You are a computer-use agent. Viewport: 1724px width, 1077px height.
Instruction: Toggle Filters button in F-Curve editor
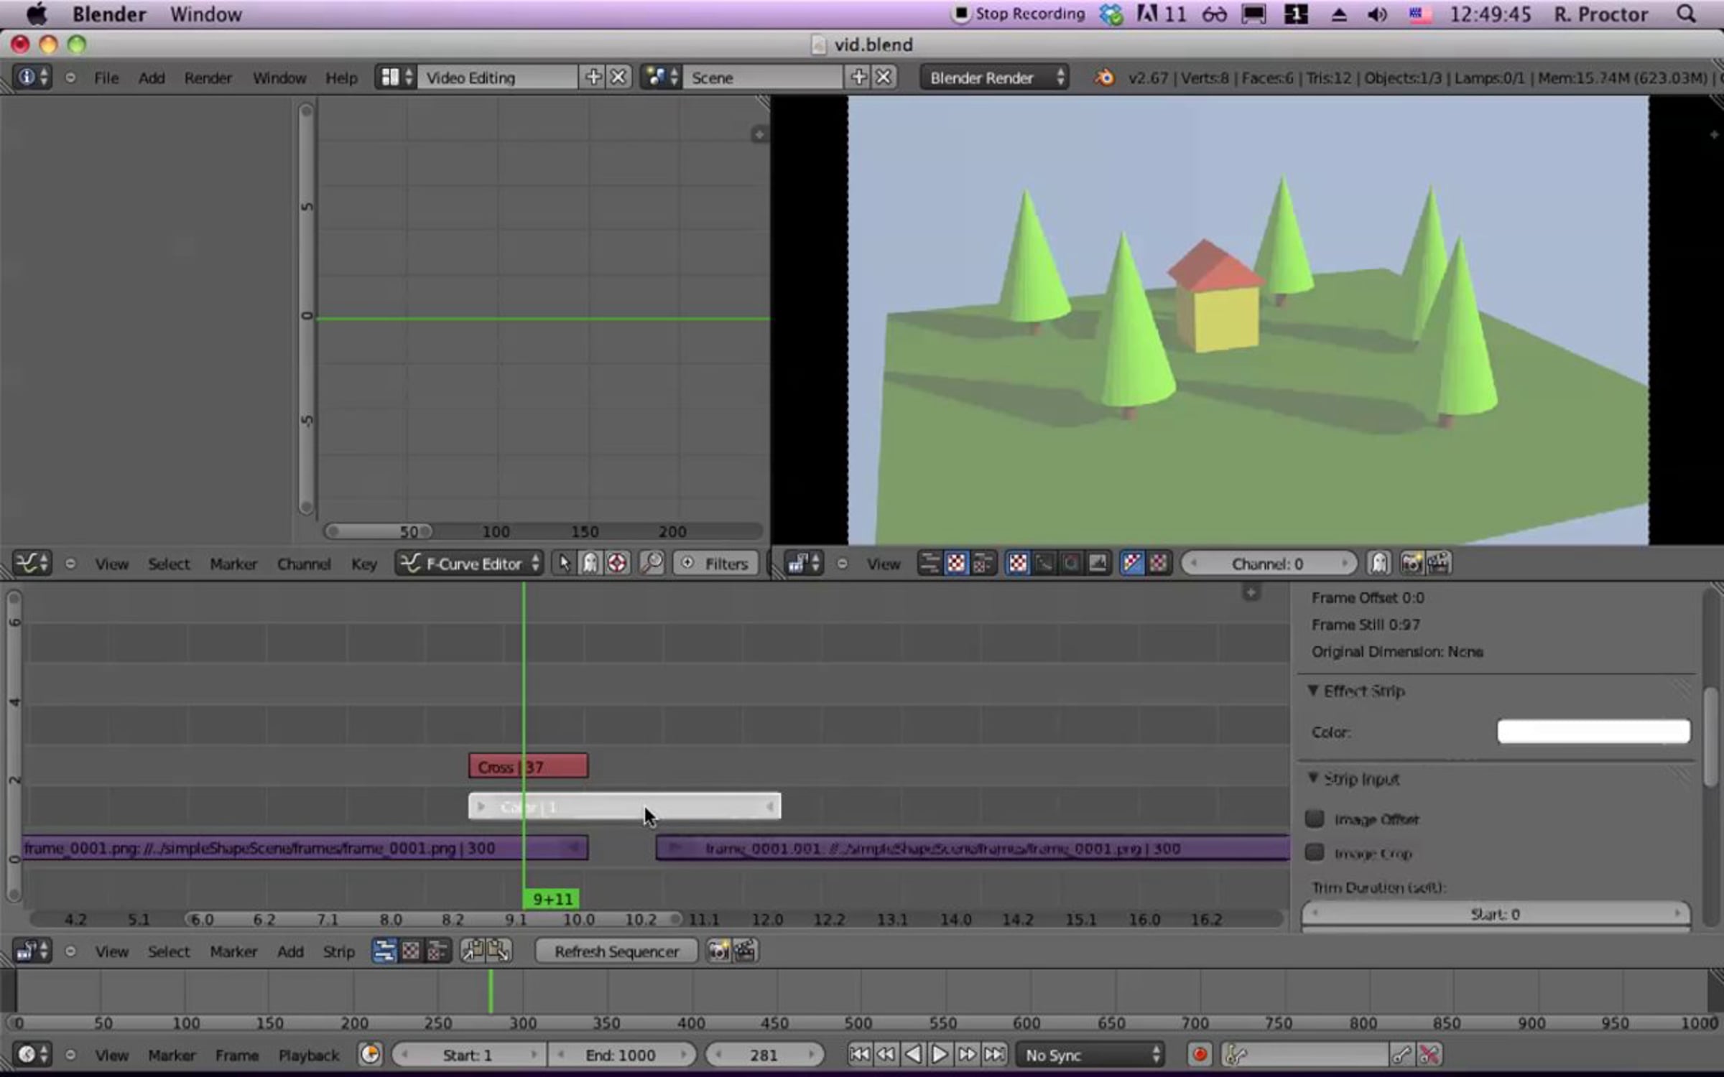[x=715, y=564]
